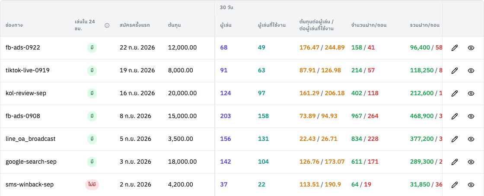This screenshot has width=484, height=196.
Task: Click the สมัครครั้งแรก column header
Action: (134, 25)
